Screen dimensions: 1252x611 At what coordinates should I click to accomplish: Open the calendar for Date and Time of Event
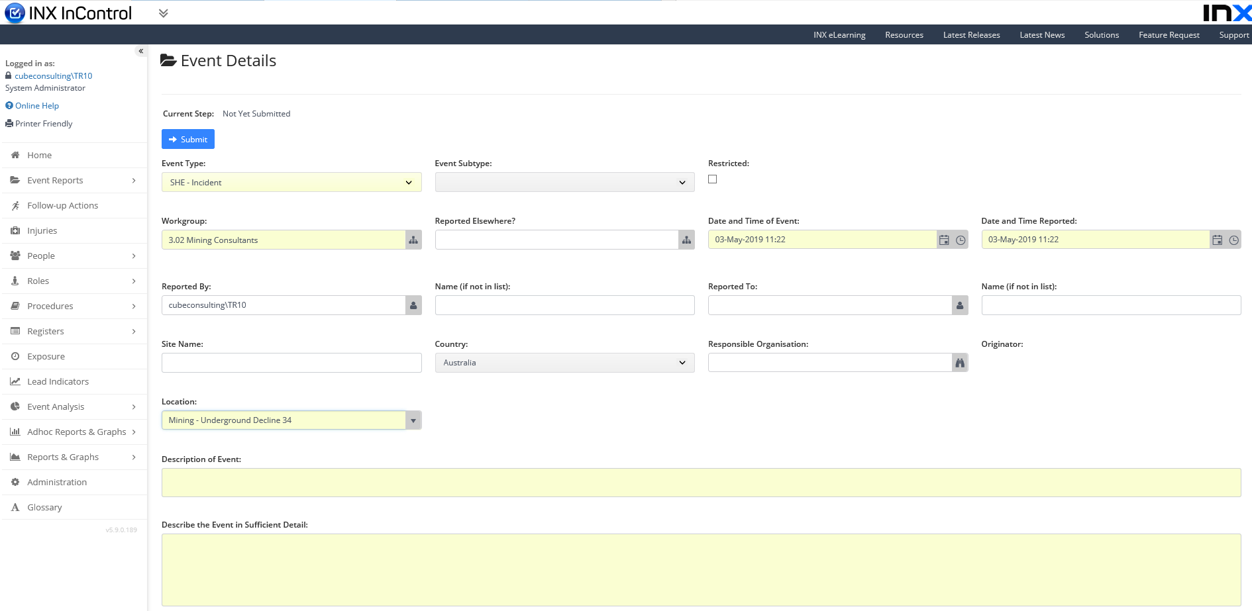click(944, 240)
